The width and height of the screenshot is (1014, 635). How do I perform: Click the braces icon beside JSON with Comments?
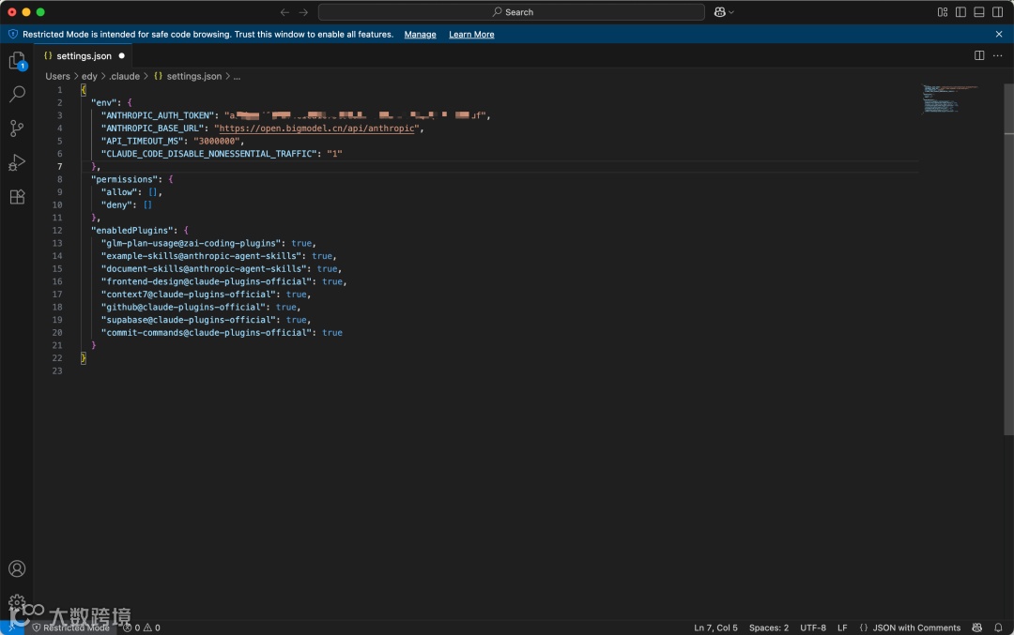(864, 627)
